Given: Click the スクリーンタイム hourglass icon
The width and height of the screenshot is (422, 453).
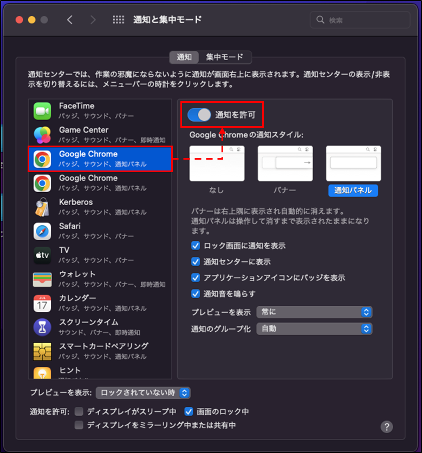Looking at the screenshot, I should pyautogui.click(x=42, y=327).
